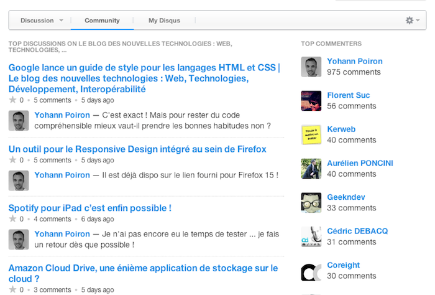Click star icon under Google style guide discussion
The width and height of the screenshot is (435, 295).
tap(12, 100)
